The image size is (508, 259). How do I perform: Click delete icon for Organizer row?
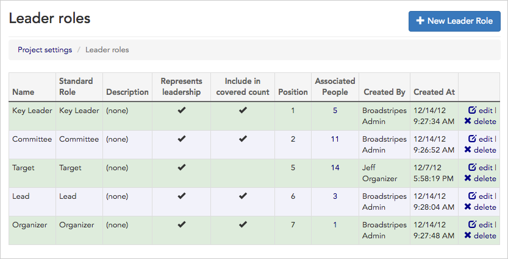click(468, 235)
